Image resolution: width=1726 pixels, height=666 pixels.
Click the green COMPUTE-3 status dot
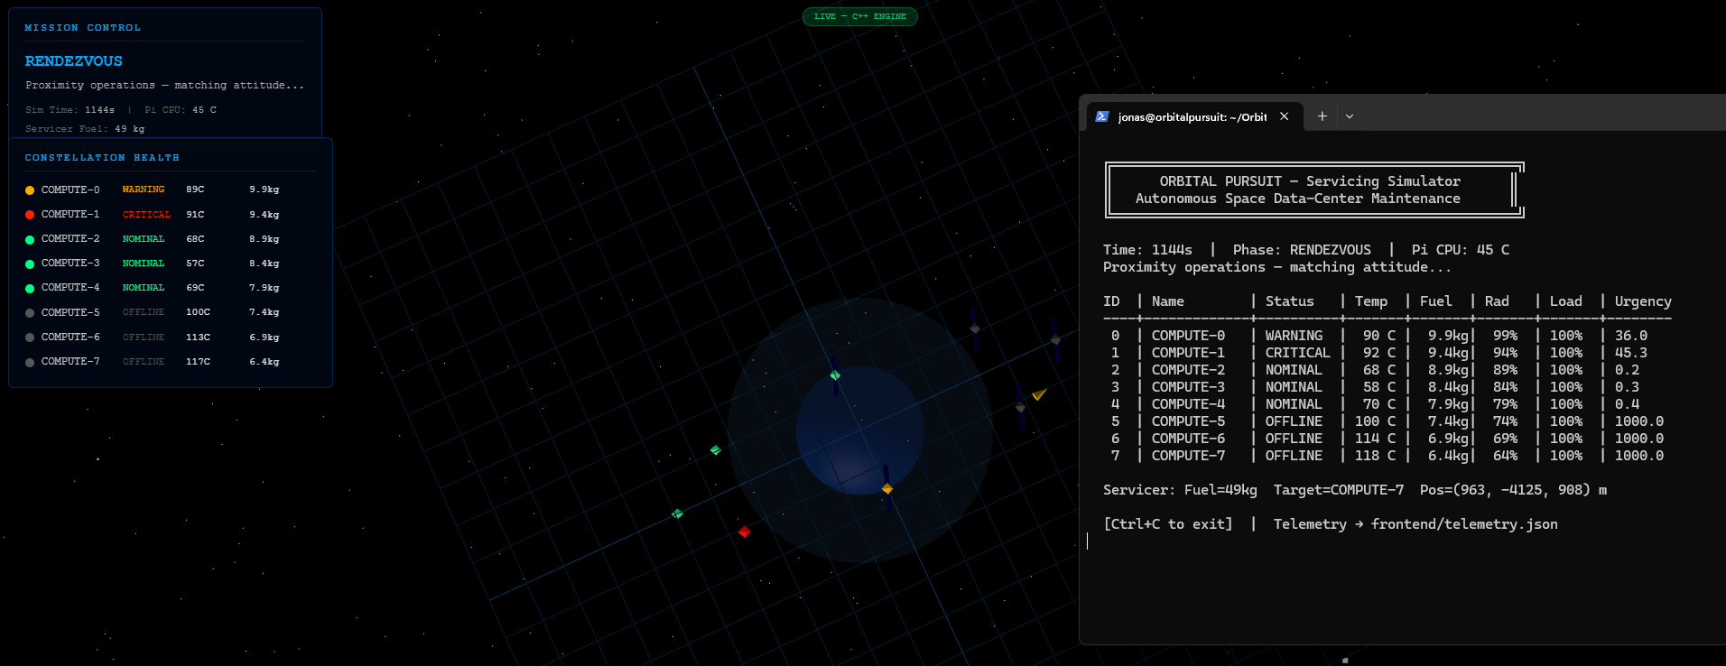pos(30,264)
